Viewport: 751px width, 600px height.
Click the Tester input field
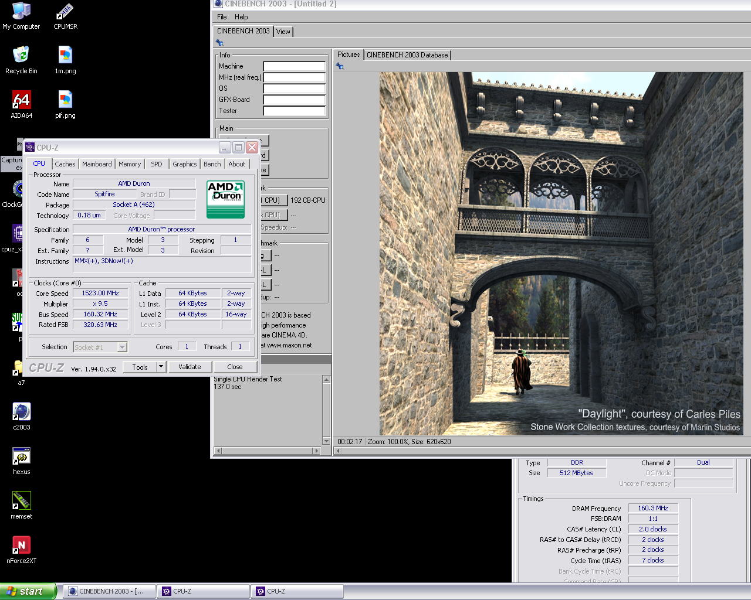coord(294,111)
